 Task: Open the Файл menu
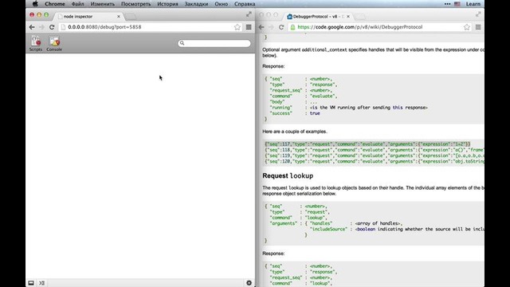tap(77, 4)
